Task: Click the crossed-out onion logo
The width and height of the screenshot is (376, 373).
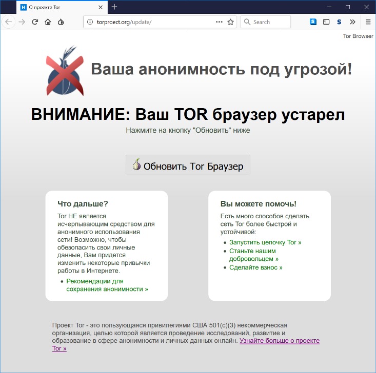Action: pyautogui.click(x=65, y=71)
